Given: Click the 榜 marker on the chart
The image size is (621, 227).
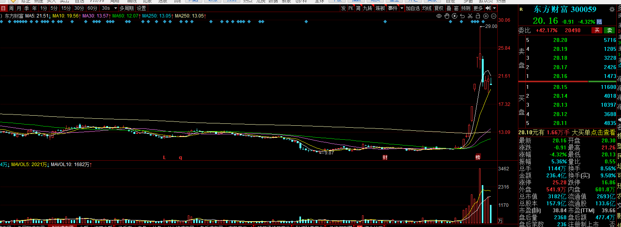Looking at the screenshot, I should pyautogui.click(x=478, y=157).
